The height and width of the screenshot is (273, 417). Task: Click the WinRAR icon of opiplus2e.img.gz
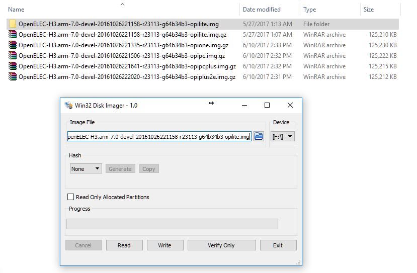[13, 77]
